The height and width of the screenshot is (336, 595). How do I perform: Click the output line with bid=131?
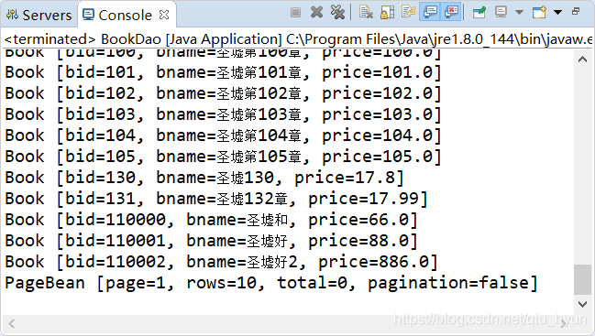coord(216,199)
